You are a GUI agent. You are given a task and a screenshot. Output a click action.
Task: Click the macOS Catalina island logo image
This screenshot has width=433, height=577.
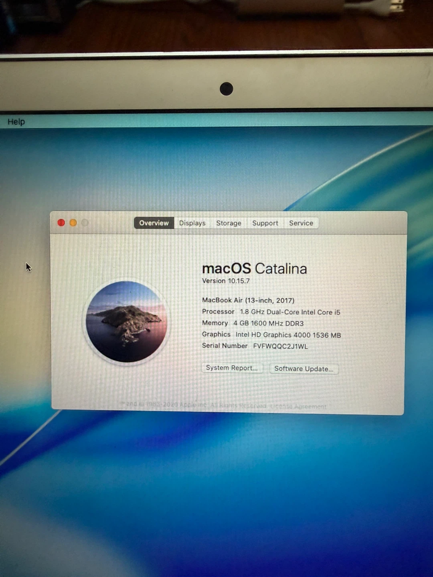(127, 322)
